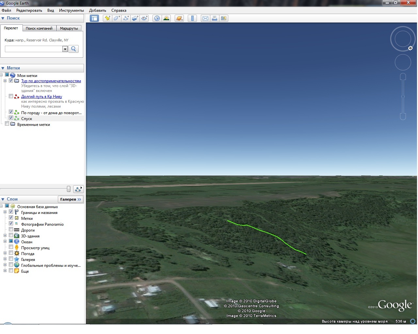Open the Справка menu
The width and height of the screenshot is (418, 334).
coord(119,10)
